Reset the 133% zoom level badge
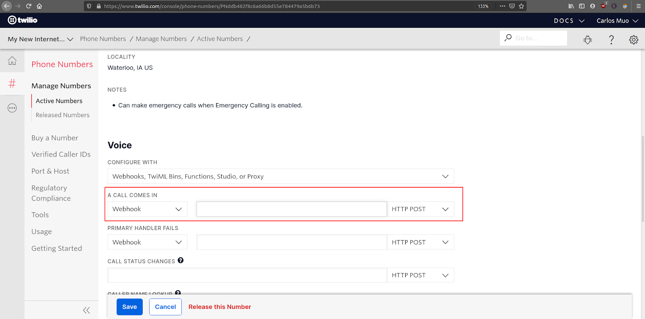 (x=483, y=6)
